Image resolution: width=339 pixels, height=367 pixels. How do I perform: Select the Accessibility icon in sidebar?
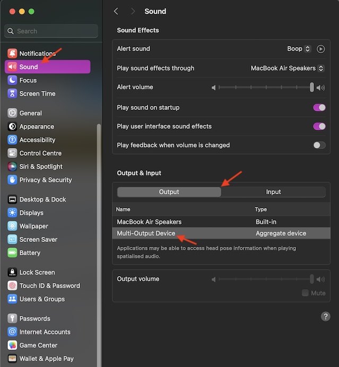(12, 140)
